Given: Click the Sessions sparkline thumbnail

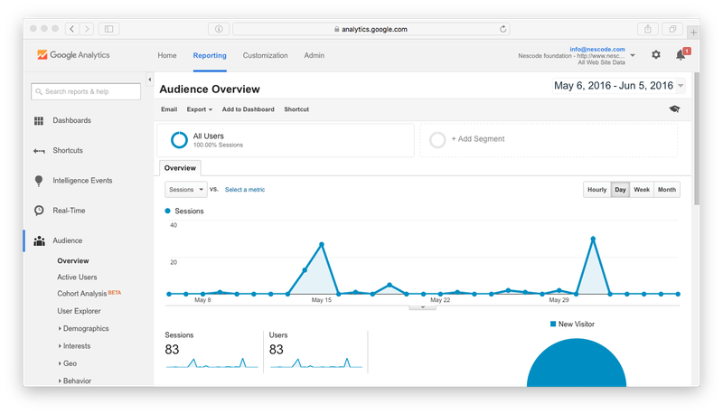Looking at the screenshot, I should tap(211, 362).
